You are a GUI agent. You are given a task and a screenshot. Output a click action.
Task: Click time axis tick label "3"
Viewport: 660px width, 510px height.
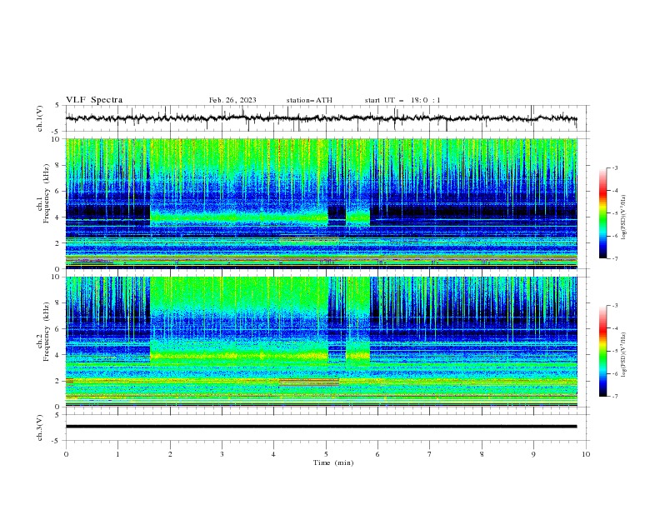(x=222, y=454)
